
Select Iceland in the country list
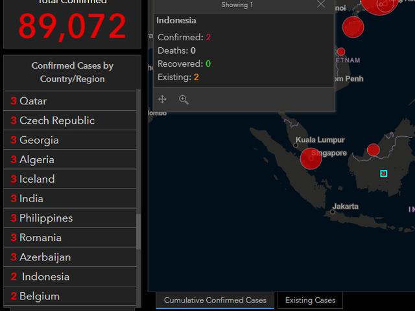pos(70,179)
